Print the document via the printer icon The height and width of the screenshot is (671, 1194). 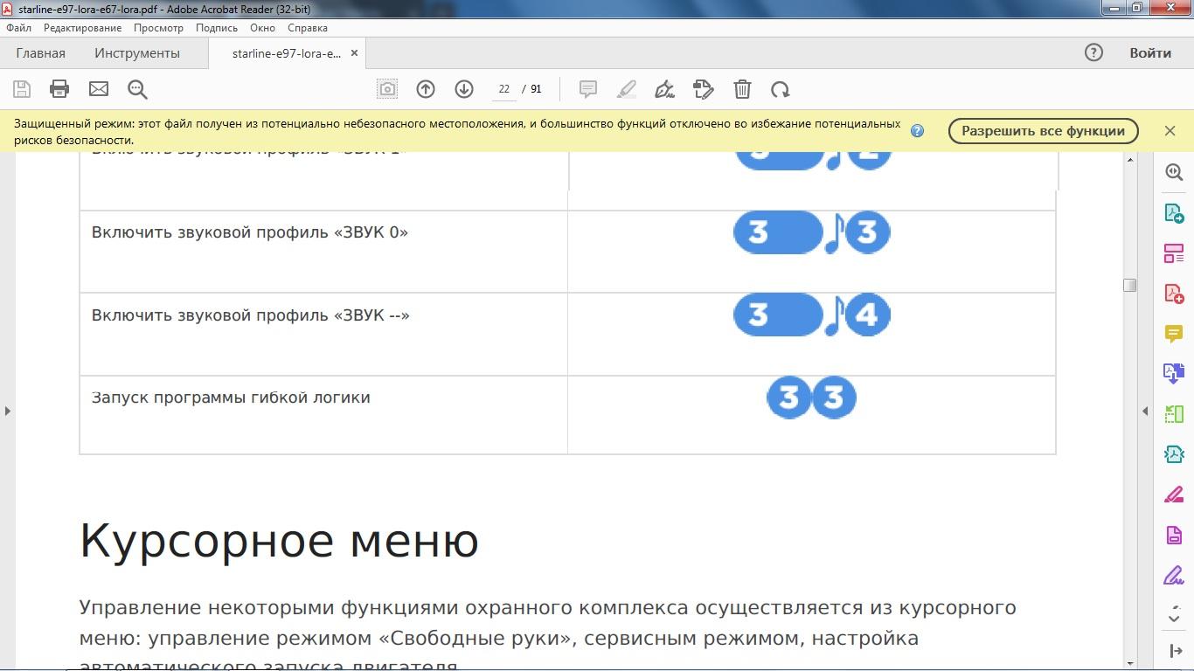tap(59, 89)
